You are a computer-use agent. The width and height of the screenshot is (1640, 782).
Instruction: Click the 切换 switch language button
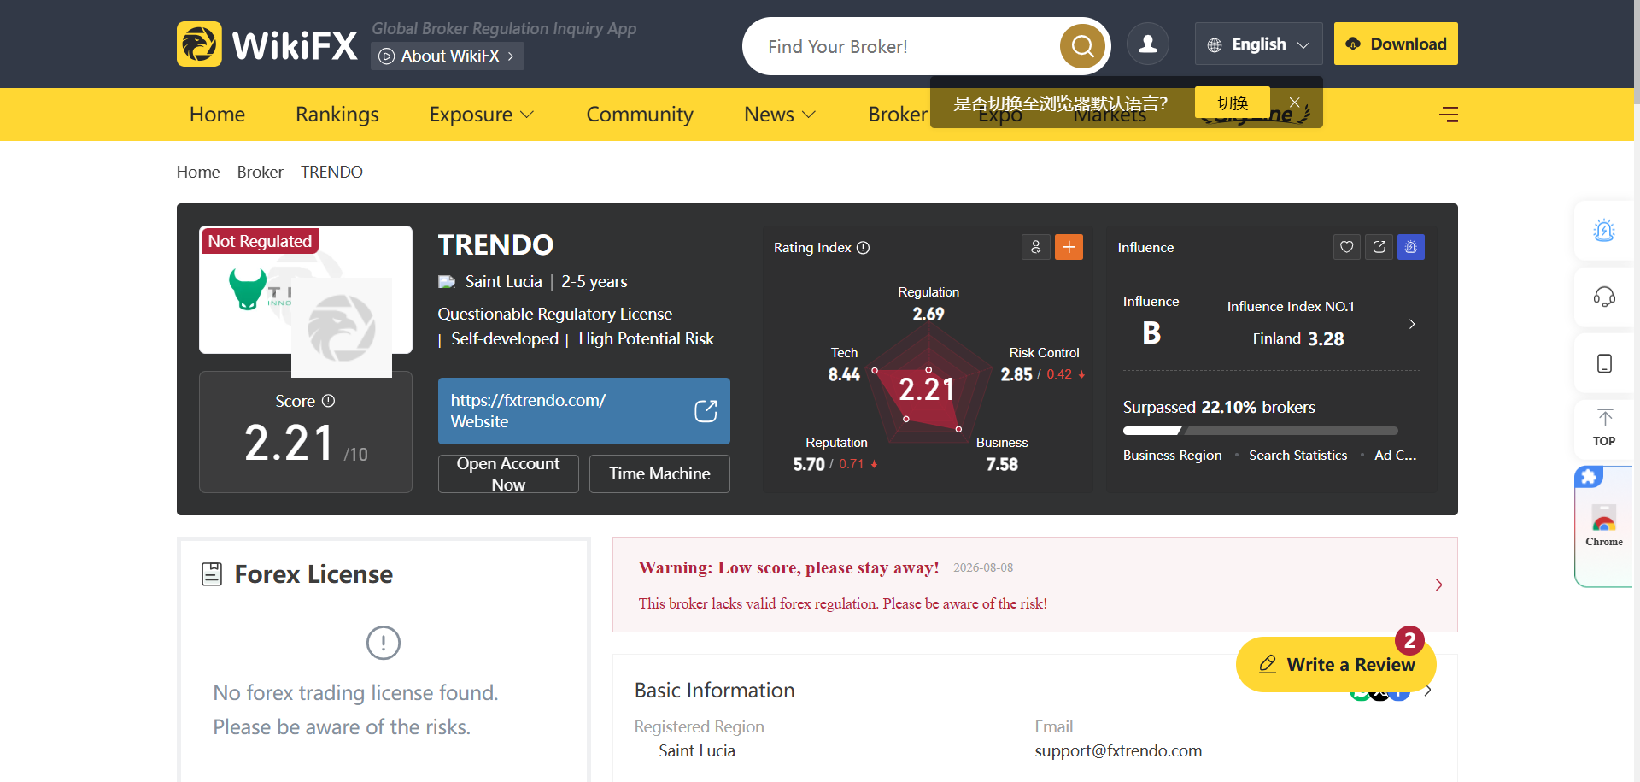point(1233,103)
